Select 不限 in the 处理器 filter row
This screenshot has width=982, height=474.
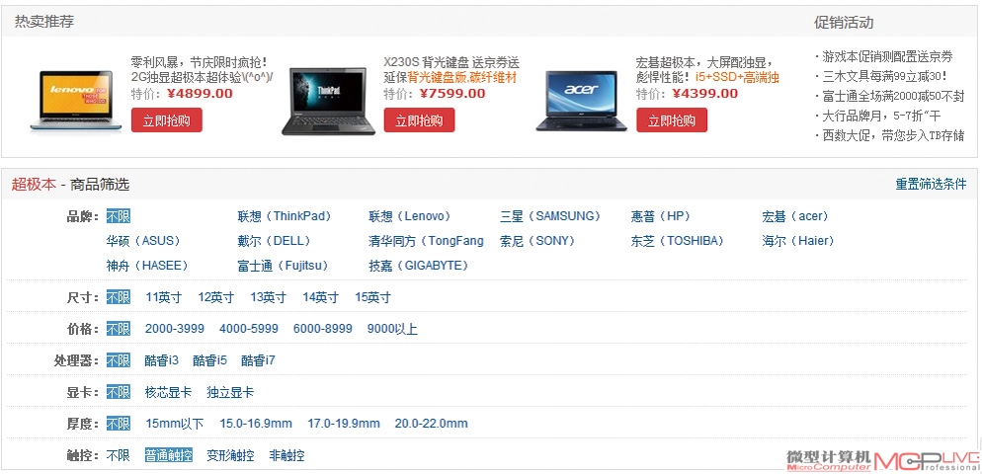tap(119, 360)
